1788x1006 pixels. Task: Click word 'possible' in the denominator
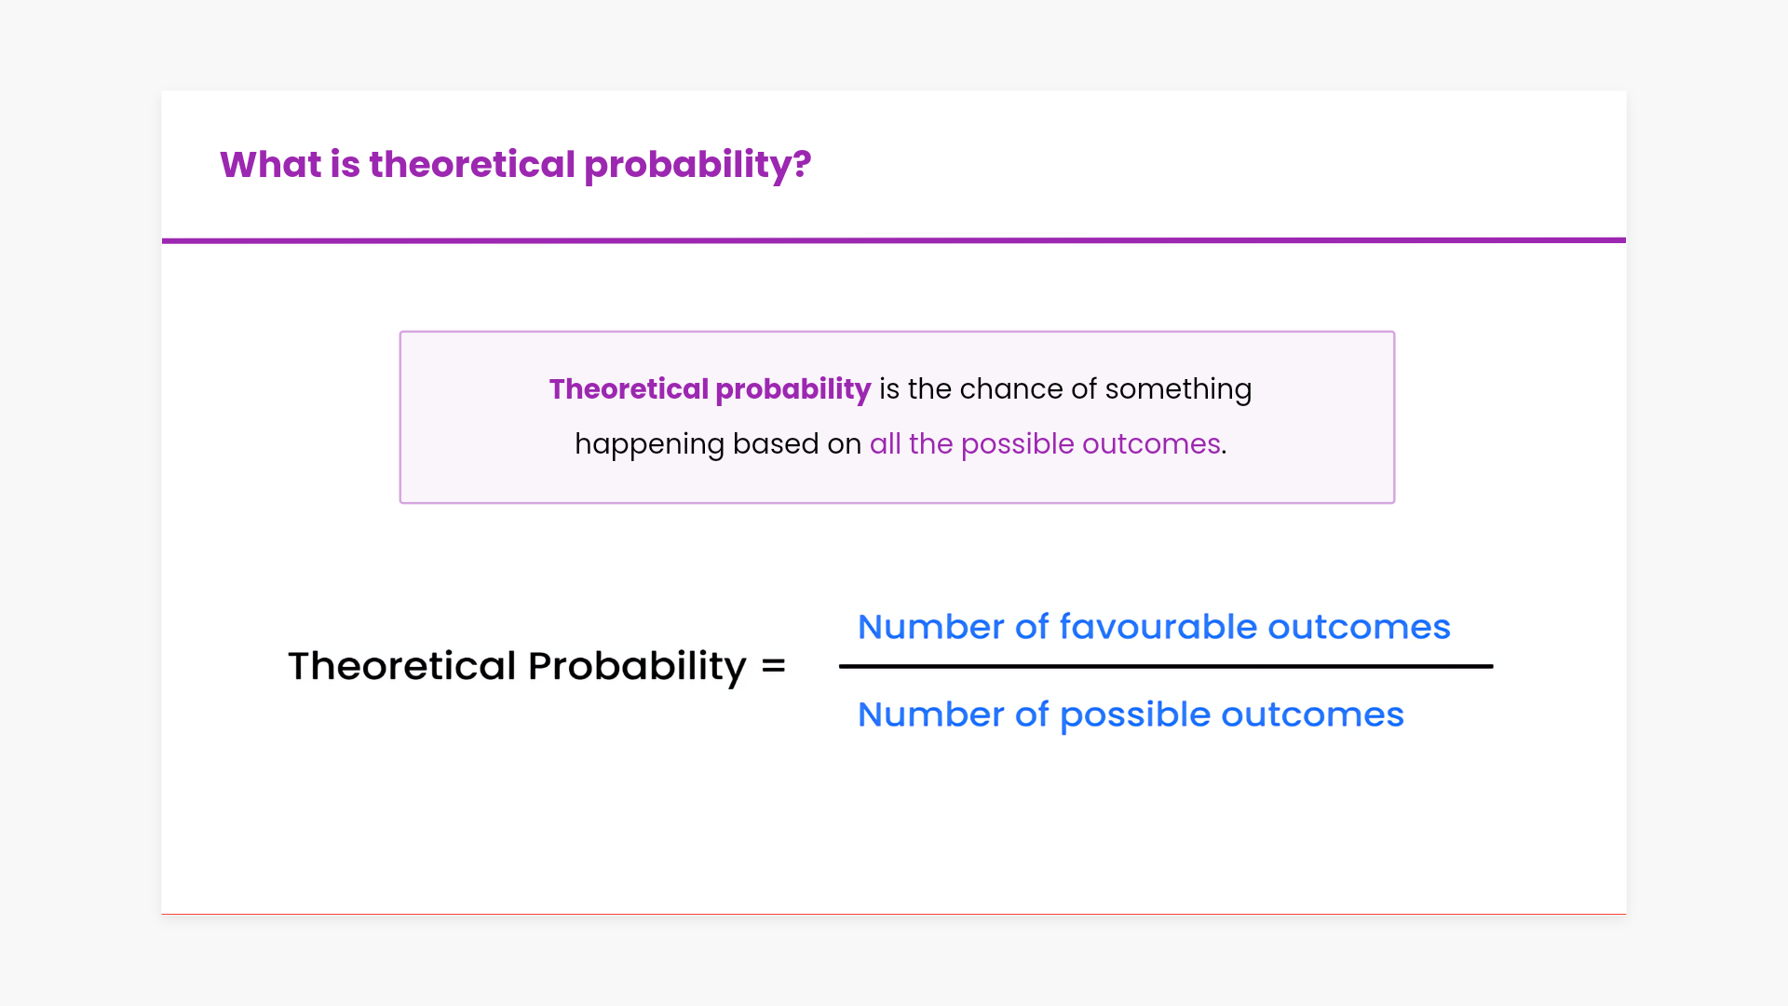1134,715
